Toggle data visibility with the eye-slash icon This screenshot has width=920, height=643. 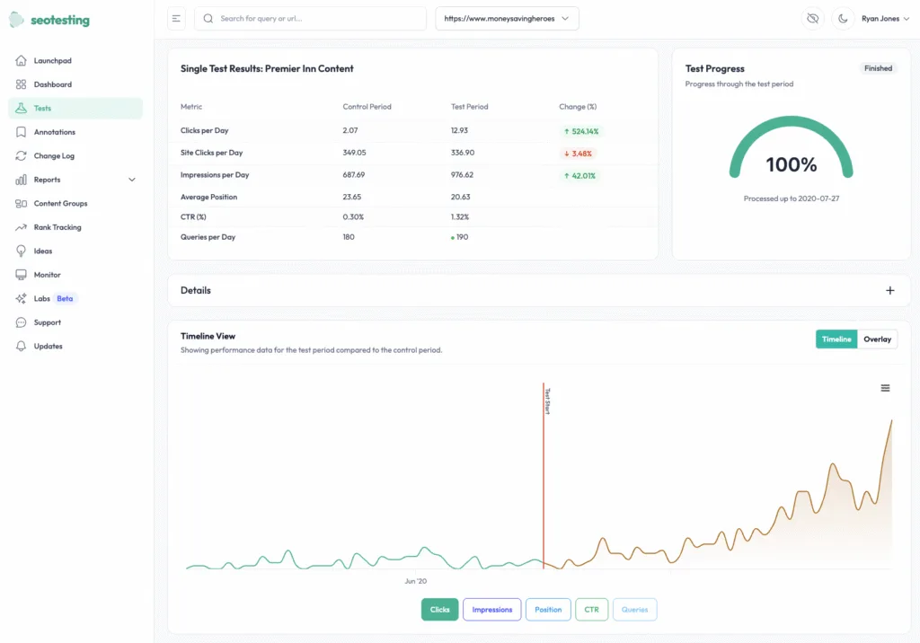tap(812, 18)
